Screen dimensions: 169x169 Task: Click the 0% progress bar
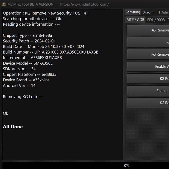86,166
